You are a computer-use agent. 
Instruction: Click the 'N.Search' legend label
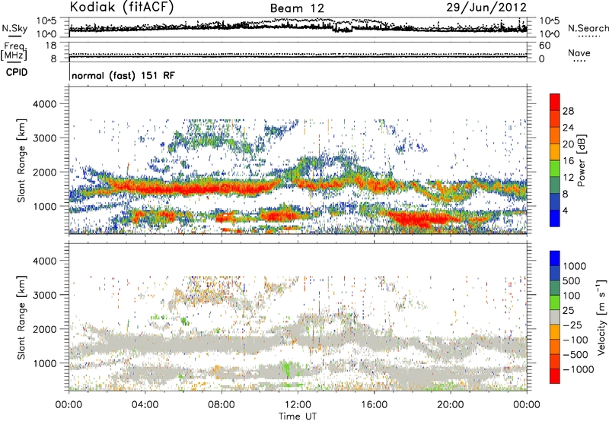tap(588, 28)
